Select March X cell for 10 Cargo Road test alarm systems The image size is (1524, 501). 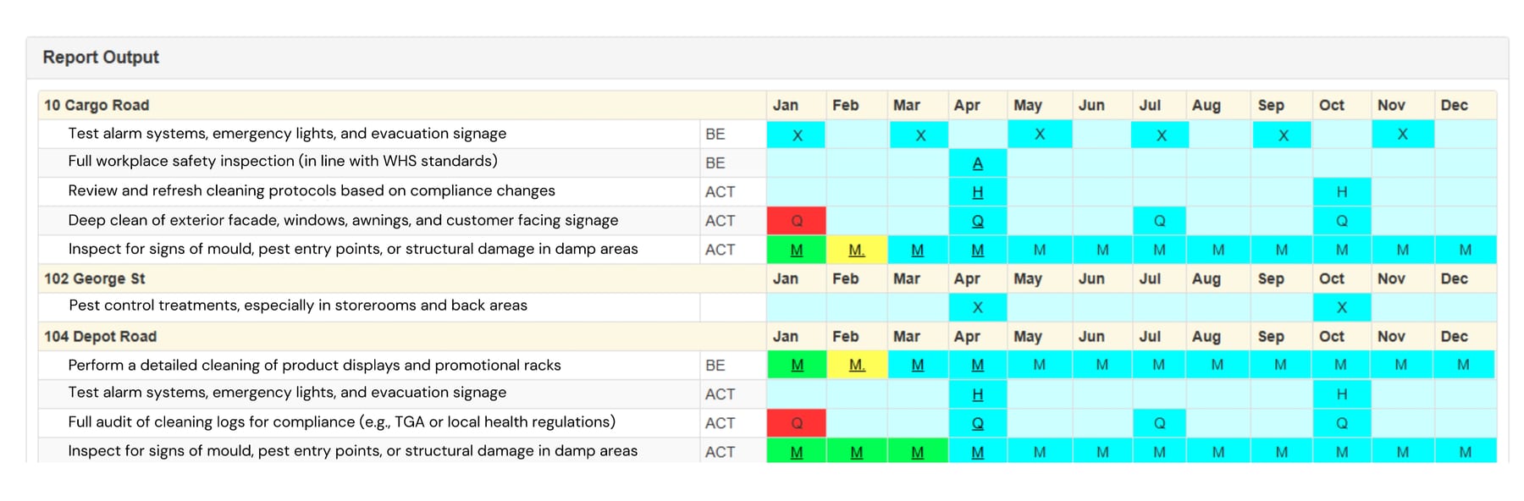[x=919, y=135]
